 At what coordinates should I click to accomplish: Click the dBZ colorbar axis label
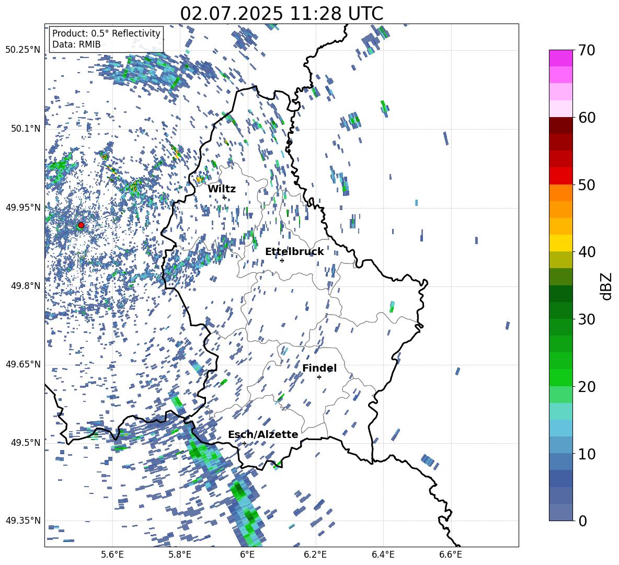606,286
